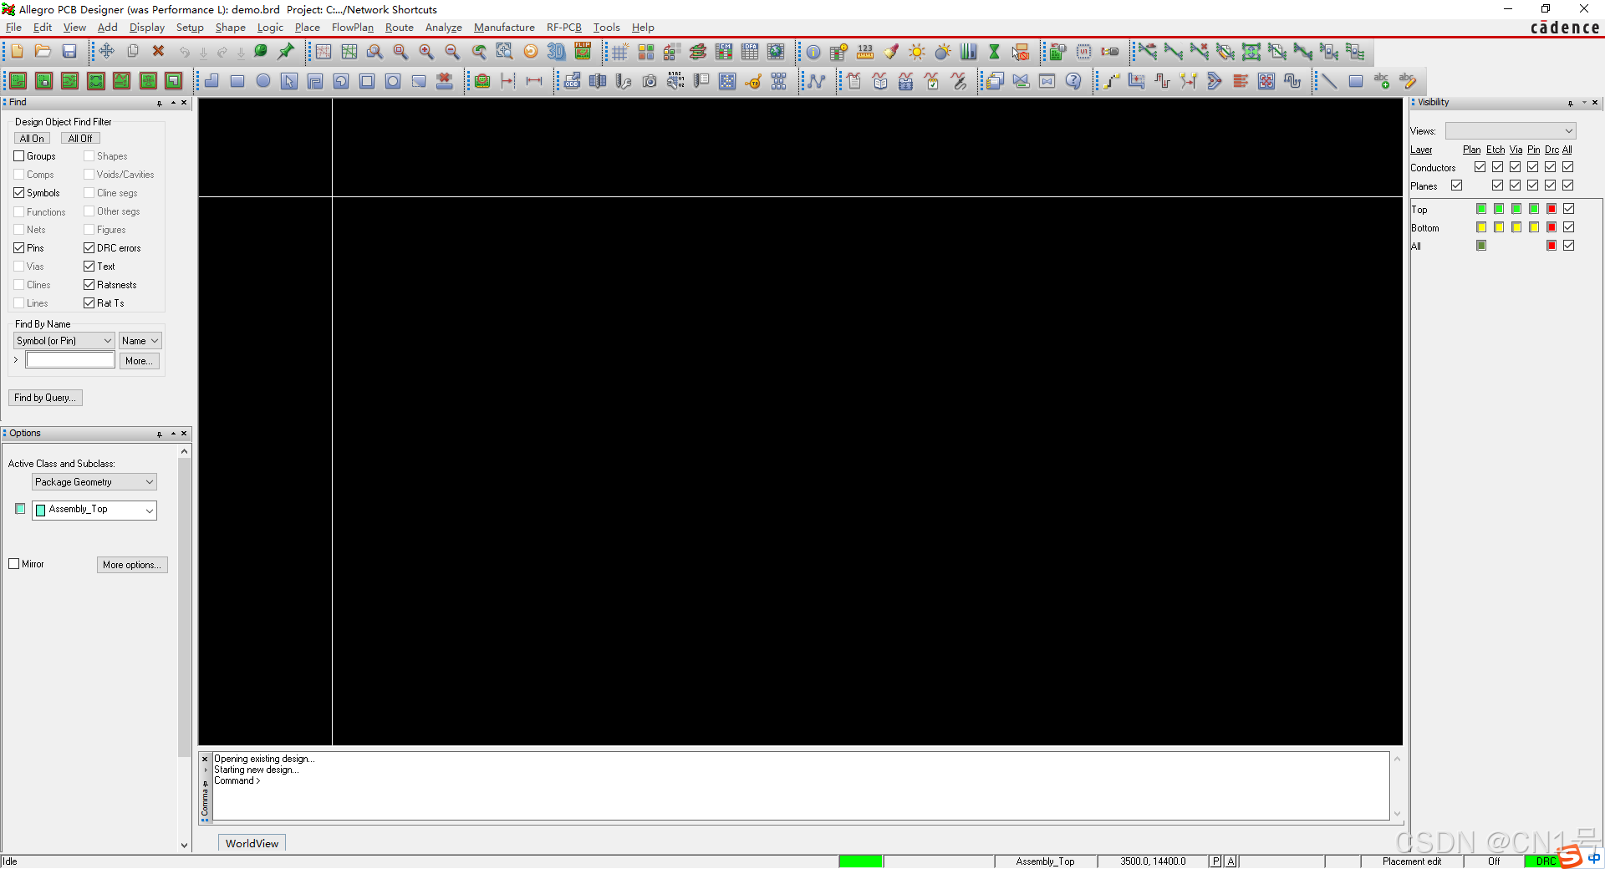Click the Select Shape arrow icon
The image size is (1605, 869).
coord(289,81)
